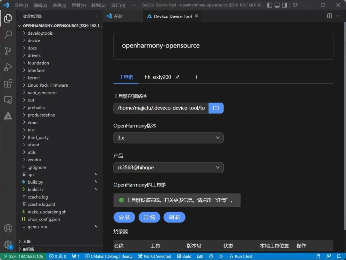Open the DevEco Device Tool sidebar icon
The image size is (346, 260).
coord(8,116)
